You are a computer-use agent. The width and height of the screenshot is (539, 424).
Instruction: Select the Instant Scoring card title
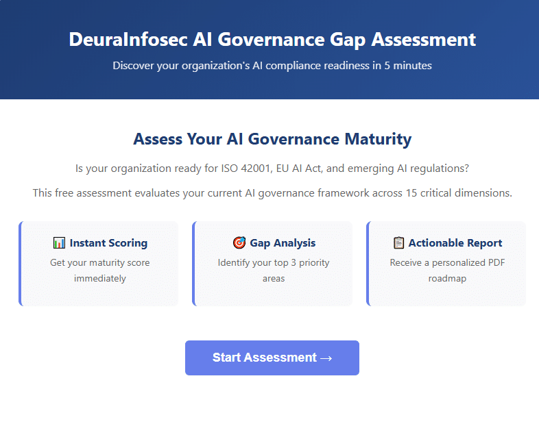[108, 243]
